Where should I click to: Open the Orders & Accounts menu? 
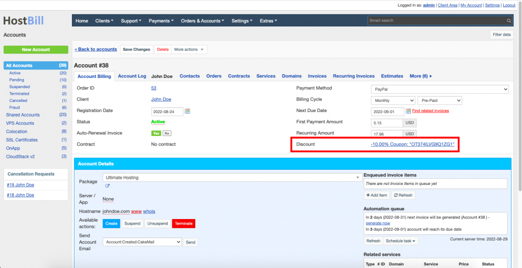coord(202,21)
